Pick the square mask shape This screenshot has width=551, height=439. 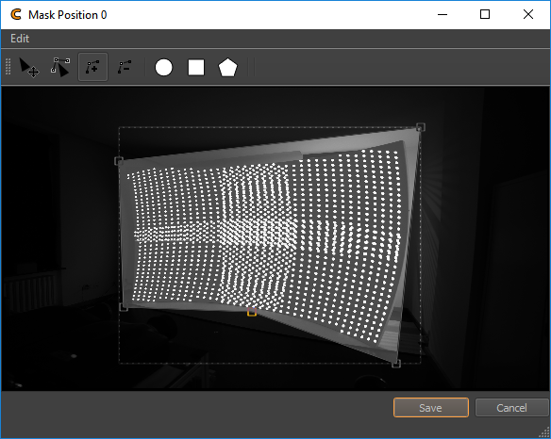[196, 68]
